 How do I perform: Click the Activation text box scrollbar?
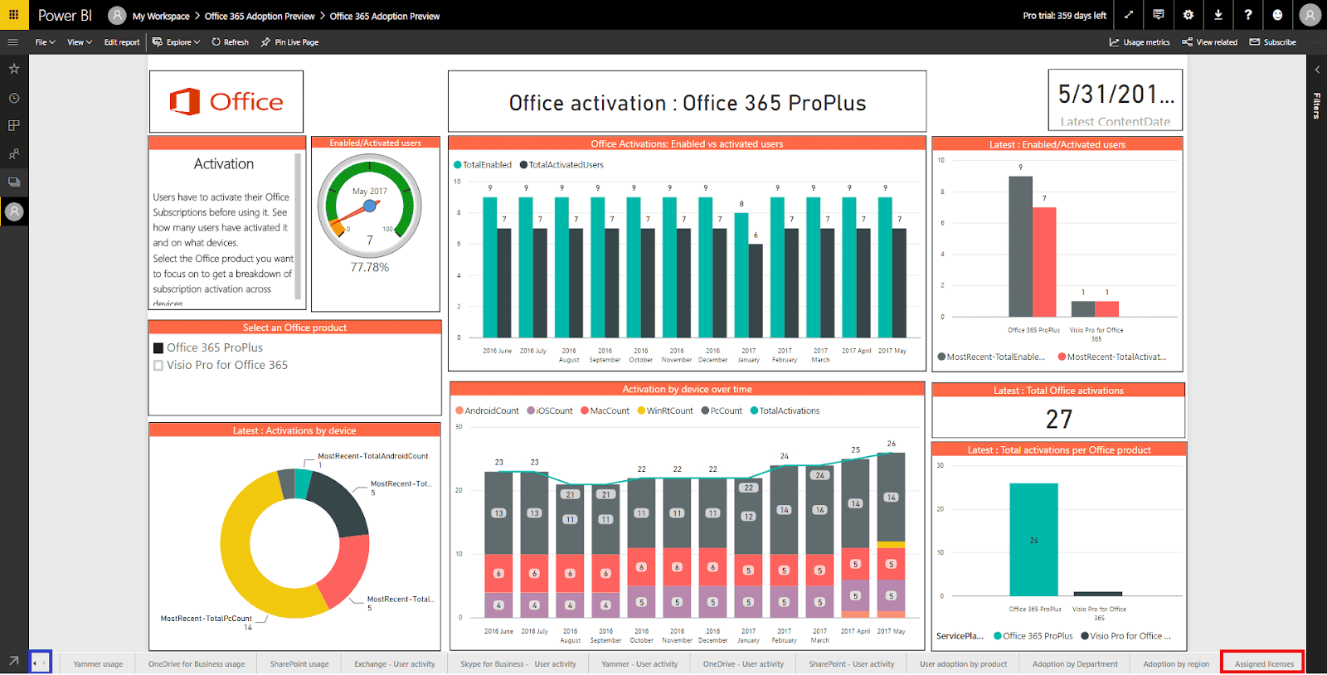[299, 226]
